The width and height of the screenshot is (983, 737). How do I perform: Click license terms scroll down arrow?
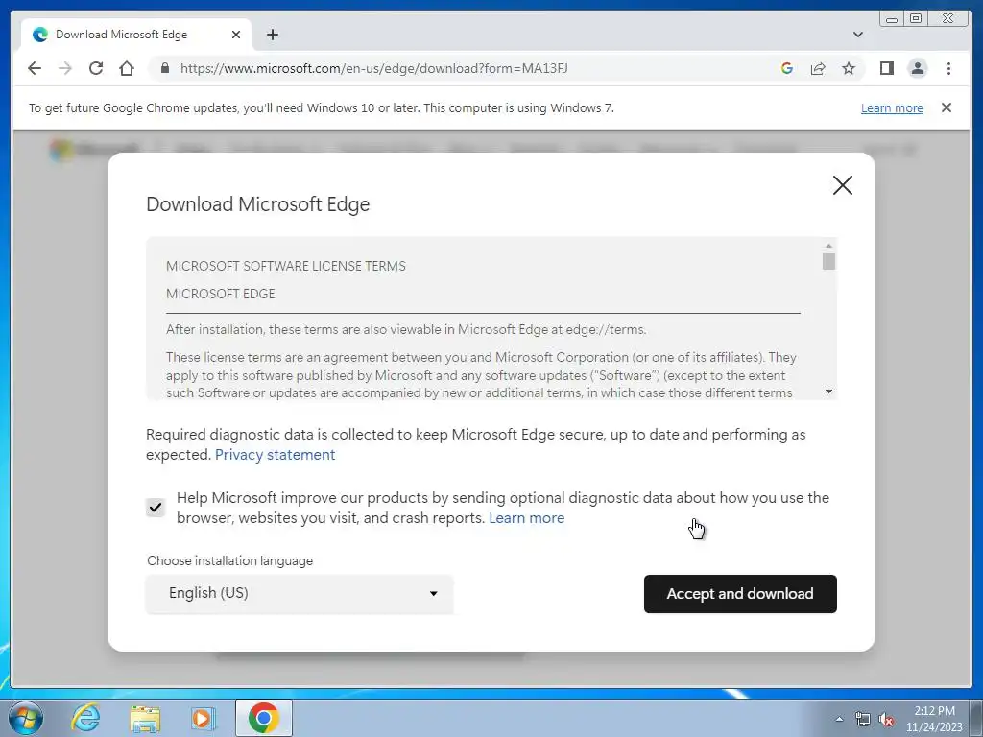coord(828,392)
